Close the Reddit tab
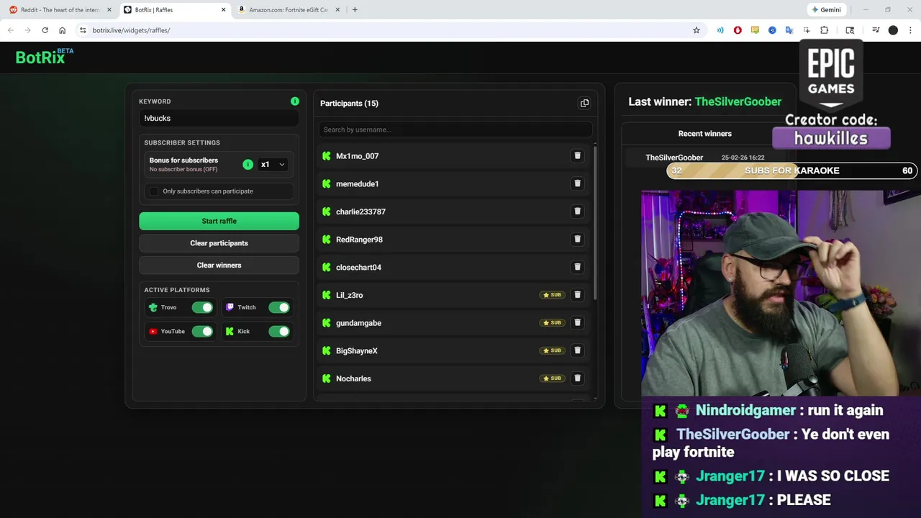 click(109, 9)
